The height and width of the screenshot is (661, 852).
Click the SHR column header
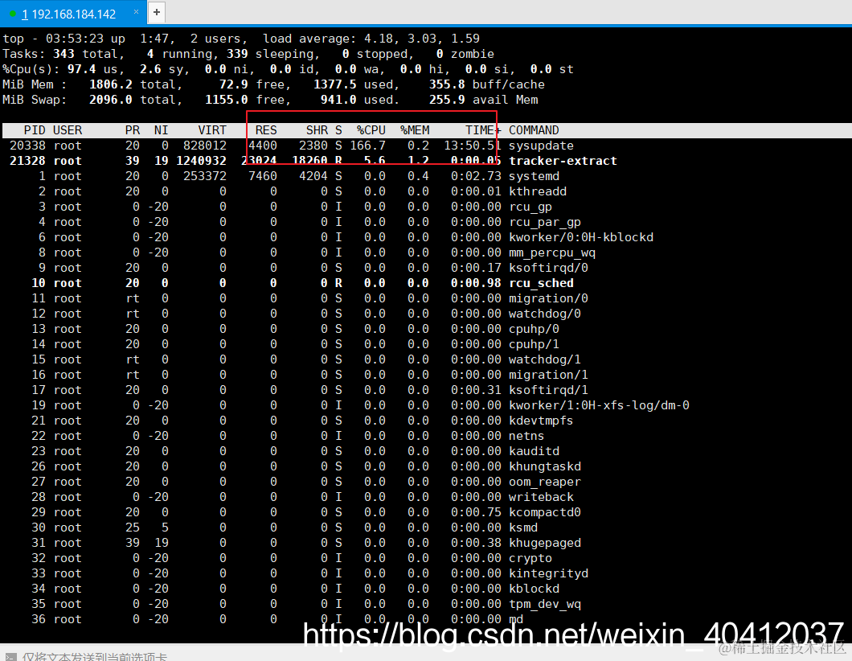(x=317, y=130)
